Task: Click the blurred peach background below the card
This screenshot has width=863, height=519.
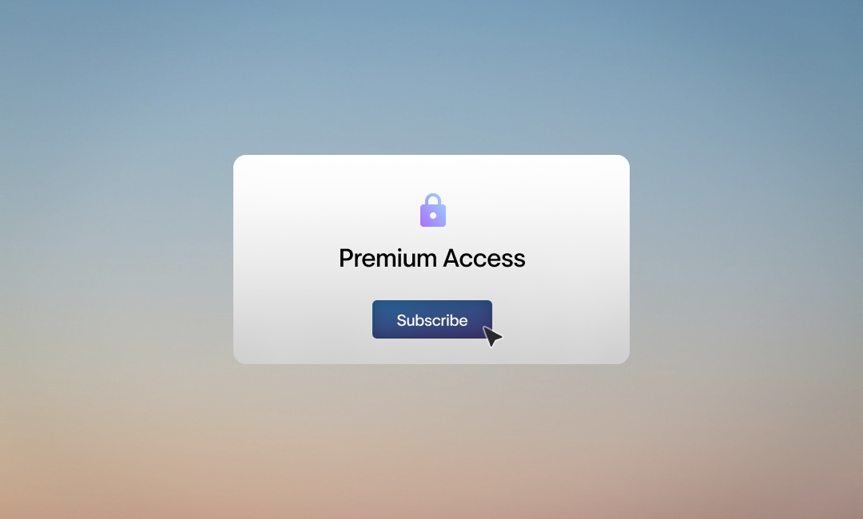Action: click(x=431, y=442)
